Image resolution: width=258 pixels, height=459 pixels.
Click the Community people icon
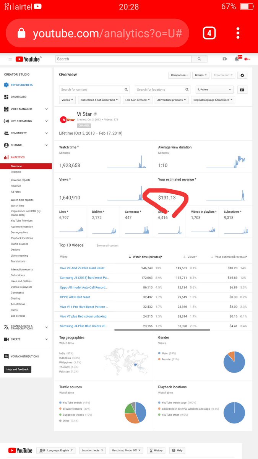click(6, 133)
